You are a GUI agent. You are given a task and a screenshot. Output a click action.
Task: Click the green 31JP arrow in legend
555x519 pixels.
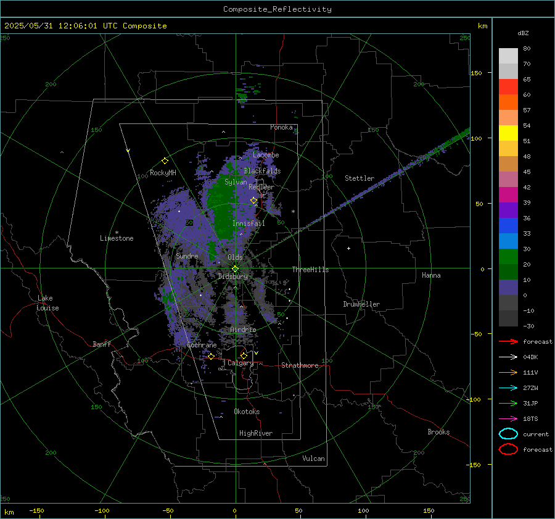tap(508, 403)
